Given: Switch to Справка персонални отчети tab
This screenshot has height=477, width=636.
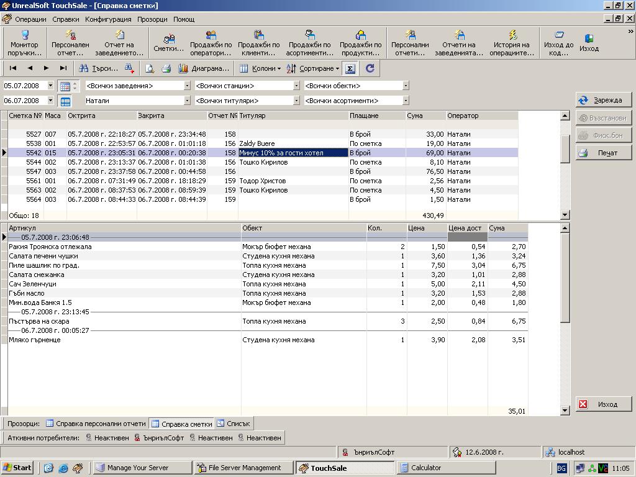Looking at the screenshot, I should 96,424.
